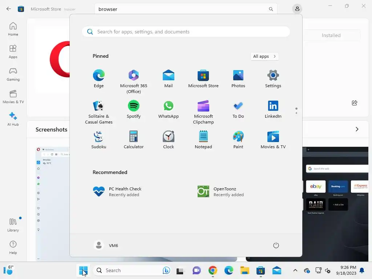Share the Opera app listing
372x279 pixels.
coord(355,103)
